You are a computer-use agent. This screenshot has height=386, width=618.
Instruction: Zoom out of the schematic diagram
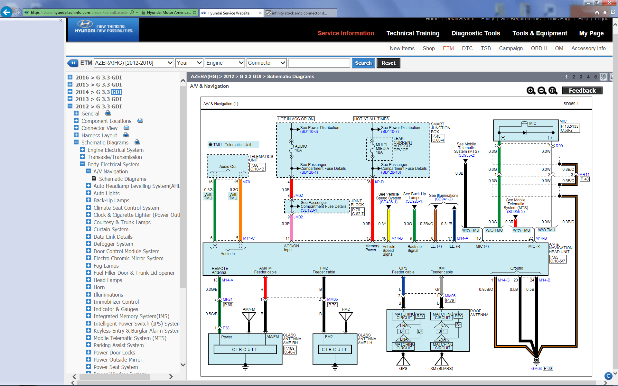542,91
